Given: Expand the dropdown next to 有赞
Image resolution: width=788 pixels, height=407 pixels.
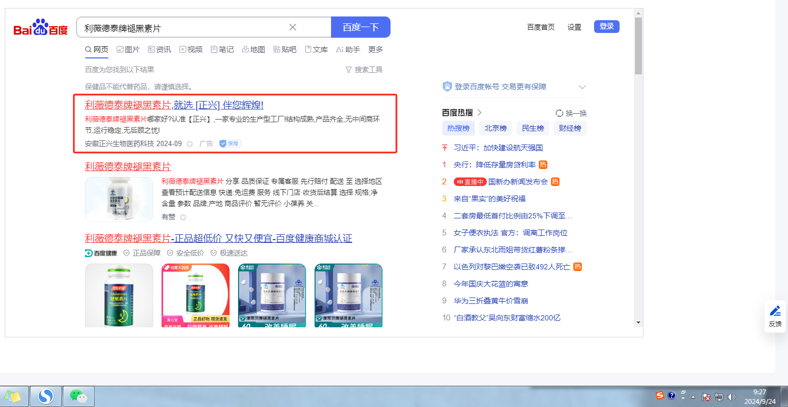Looking at the screenshot, I should pos(183,217).
